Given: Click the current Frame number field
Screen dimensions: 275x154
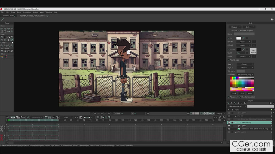Looking at the screenshot, I should tap(125, 114).
